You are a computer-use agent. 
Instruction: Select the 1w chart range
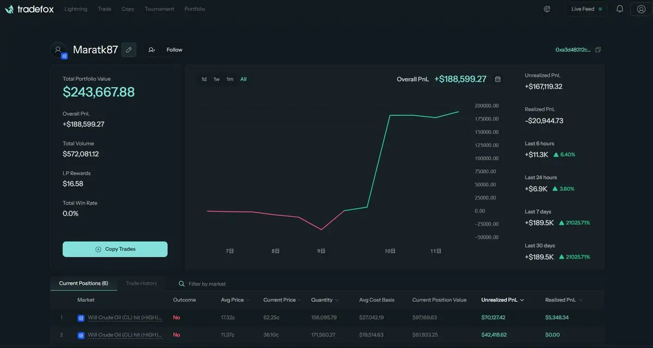217,79
